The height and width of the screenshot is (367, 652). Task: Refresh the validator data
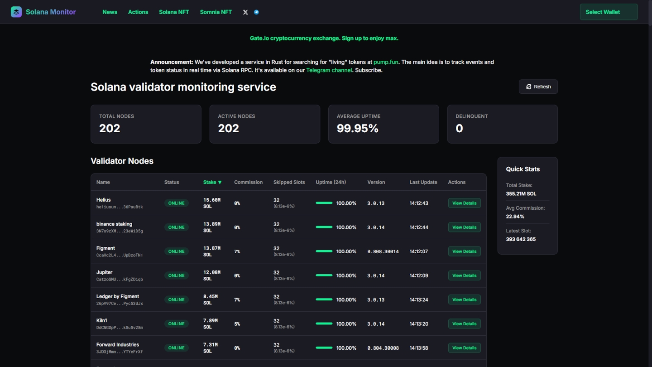click(x=538, y=87)
